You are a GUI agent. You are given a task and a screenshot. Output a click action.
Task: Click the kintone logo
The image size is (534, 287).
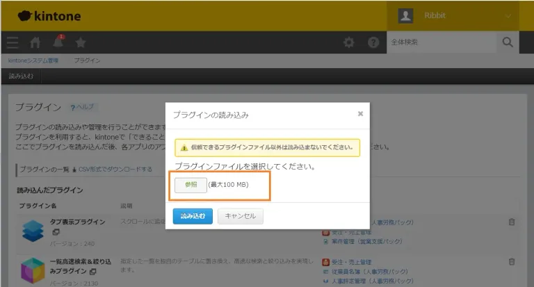(x=49, y=16)
